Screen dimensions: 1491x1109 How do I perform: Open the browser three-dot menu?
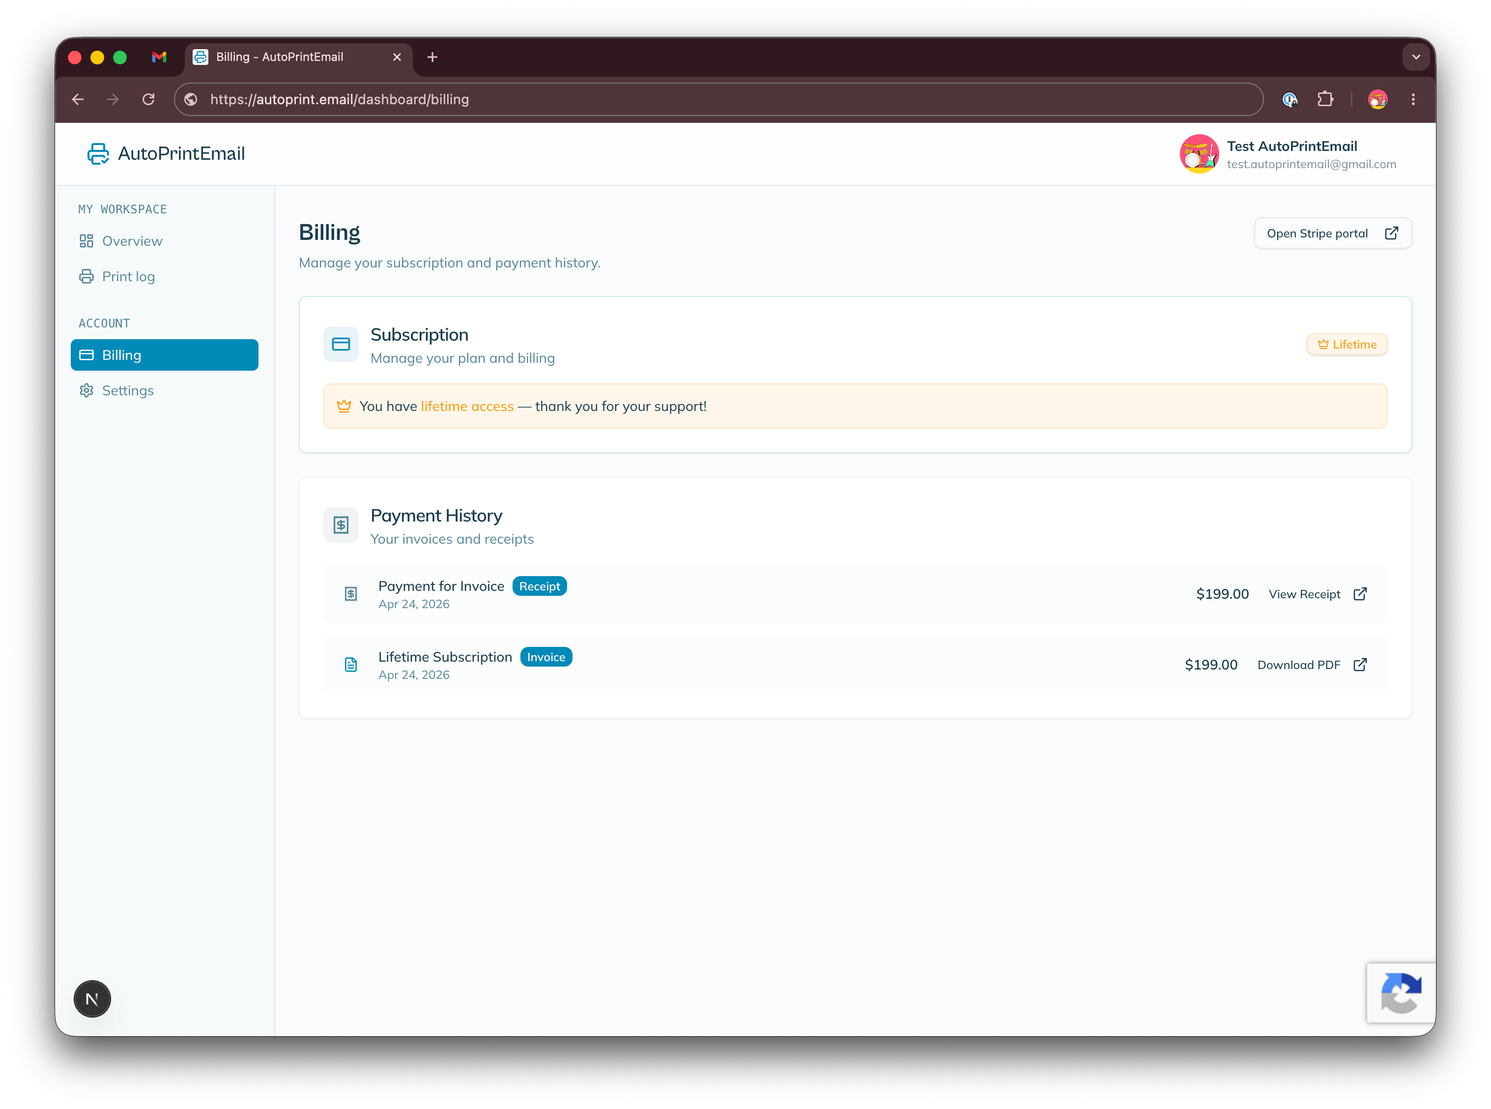point(1412,99)
